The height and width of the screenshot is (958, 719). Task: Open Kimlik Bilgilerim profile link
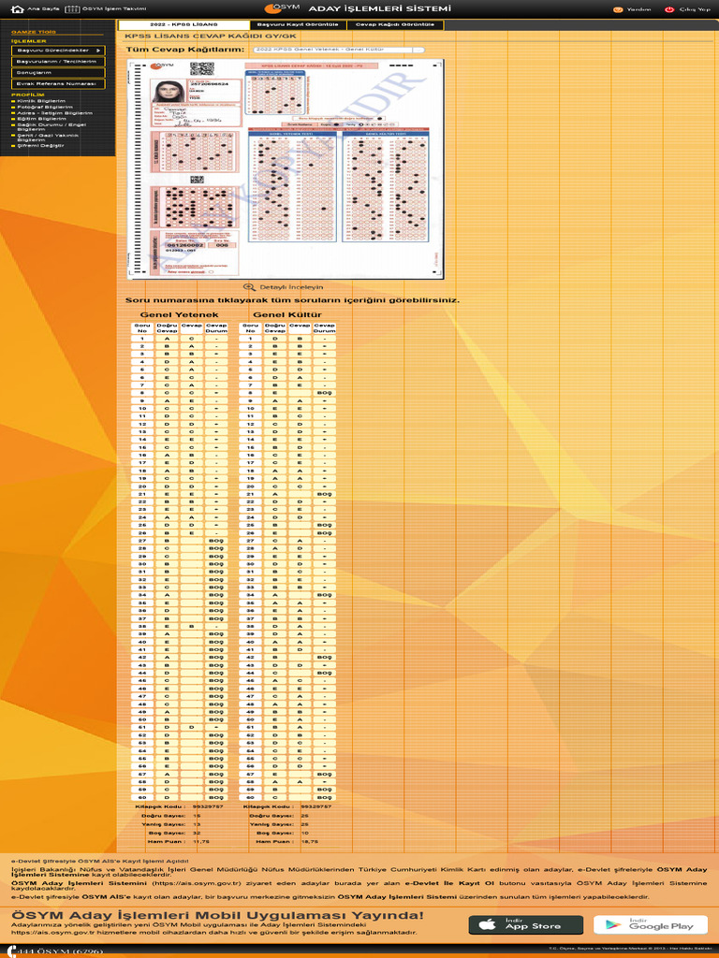41,101
